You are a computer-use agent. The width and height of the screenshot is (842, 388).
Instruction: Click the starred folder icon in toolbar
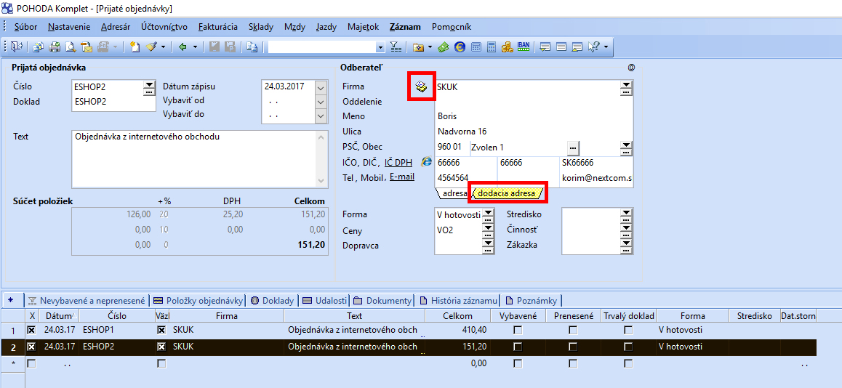(x=418, y=47)
